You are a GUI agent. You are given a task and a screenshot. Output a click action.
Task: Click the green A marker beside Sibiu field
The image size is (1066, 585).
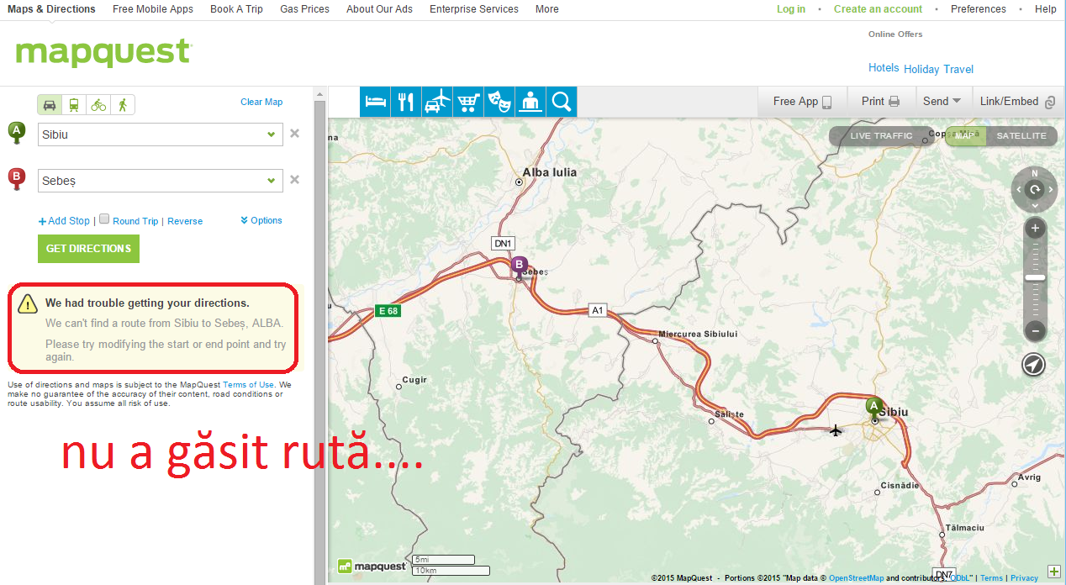tap(16, 133)
